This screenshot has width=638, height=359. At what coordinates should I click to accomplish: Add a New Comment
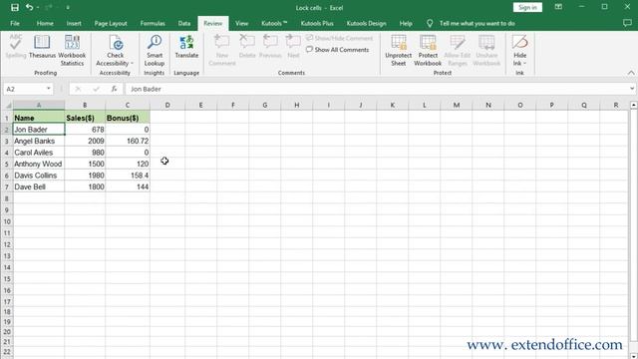(222, 51)
